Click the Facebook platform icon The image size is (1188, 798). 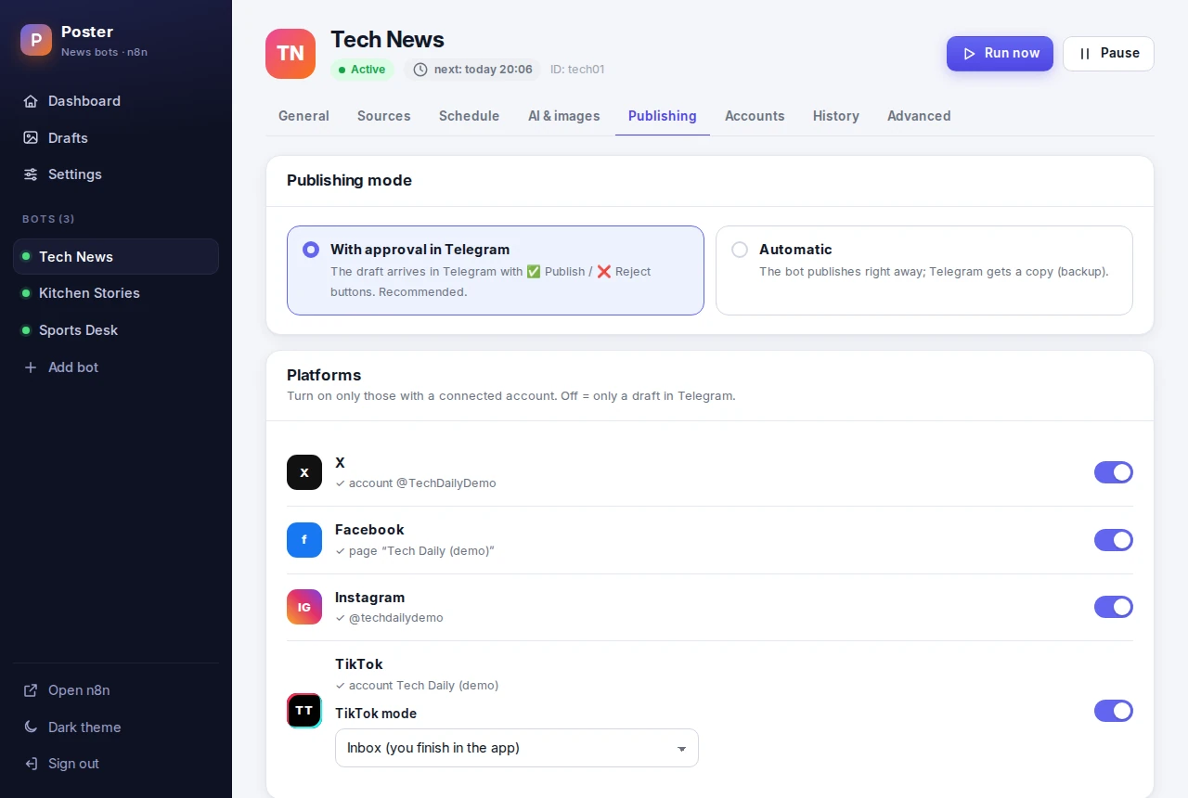tap(304, 540)
